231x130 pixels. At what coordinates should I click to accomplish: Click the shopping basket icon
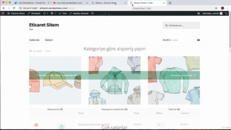coord(199,40)
